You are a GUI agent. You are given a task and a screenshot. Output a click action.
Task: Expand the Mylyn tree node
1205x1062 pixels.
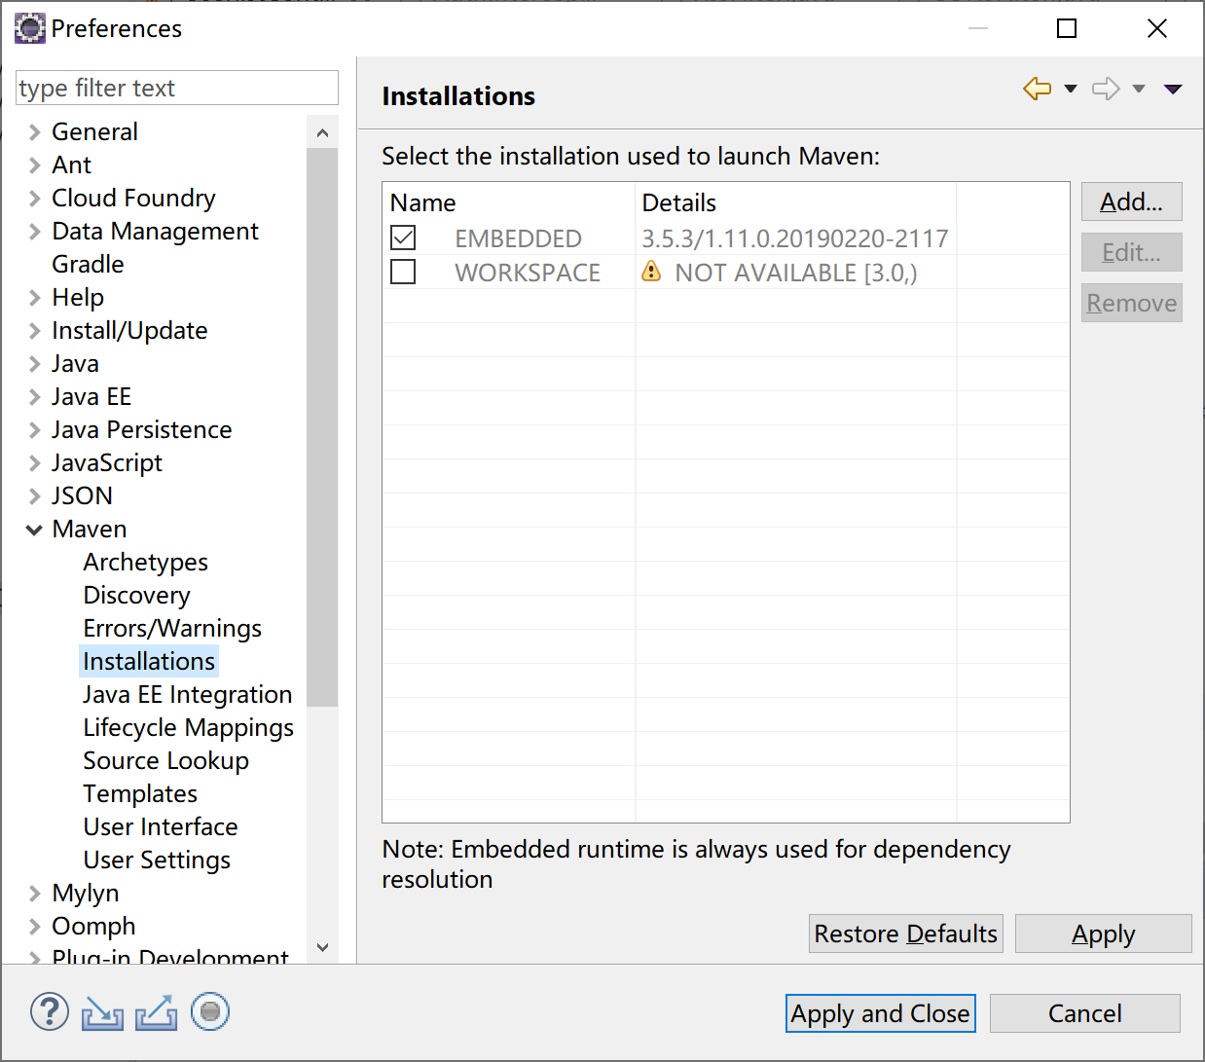[35, 894]
